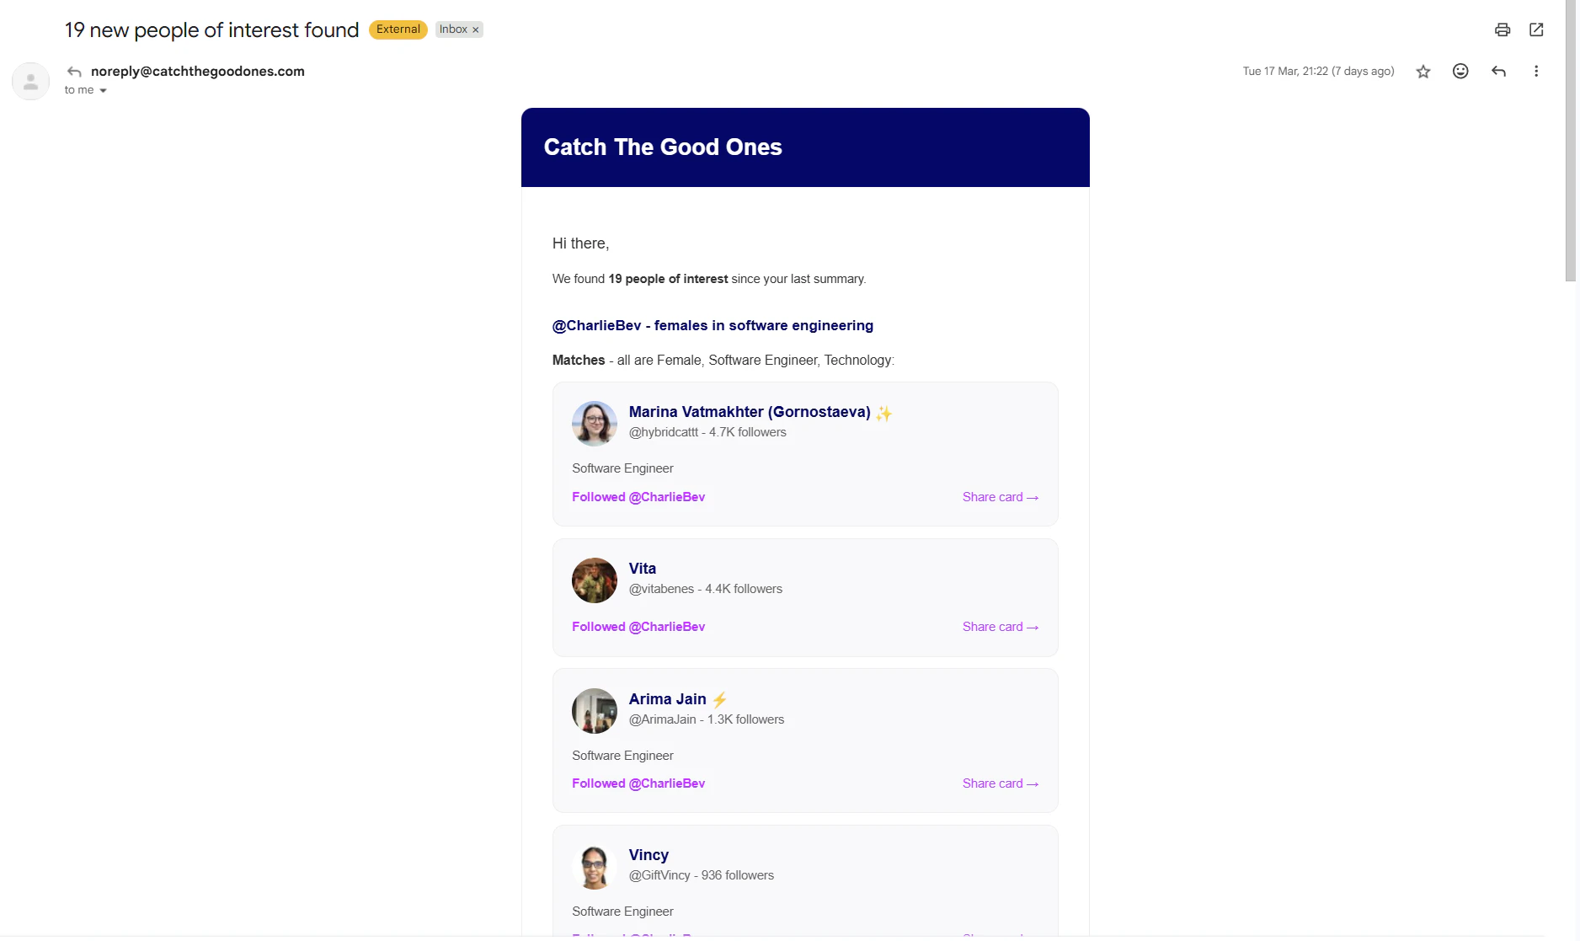Remove the Inbox label with its x
Screen dimensions: 1580x941
coord(476,29)
